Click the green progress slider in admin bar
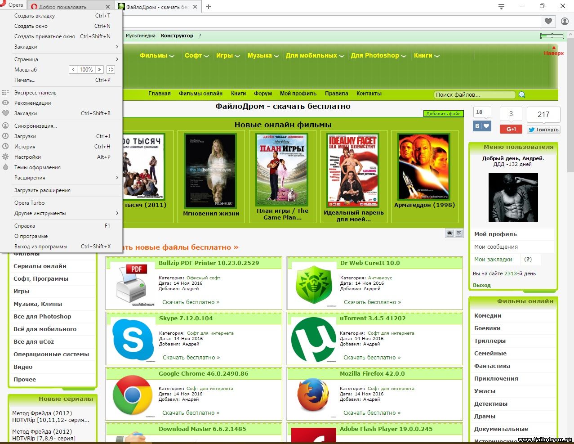 tap(552, 36)
